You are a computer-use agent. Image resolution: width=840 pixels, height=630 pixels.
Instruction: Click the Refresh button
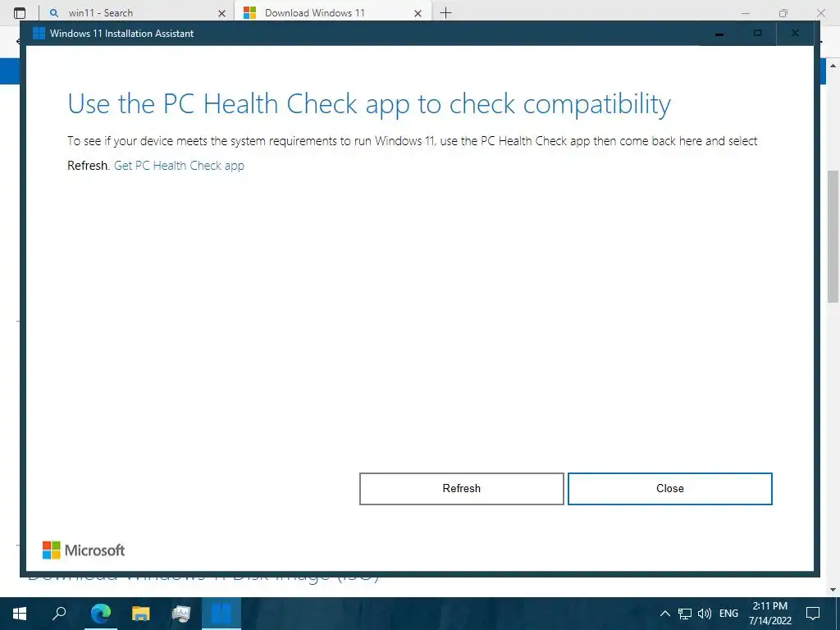pyautogui.click(x=461, y=489)
